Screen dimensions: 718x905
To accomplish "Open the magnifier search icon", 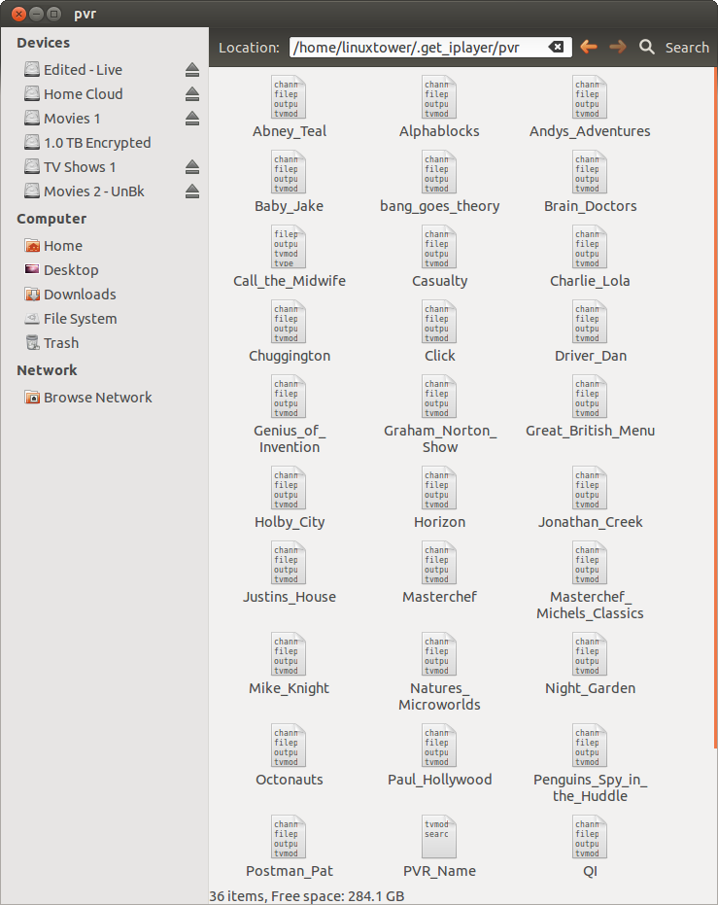I will tap(646, 47).
